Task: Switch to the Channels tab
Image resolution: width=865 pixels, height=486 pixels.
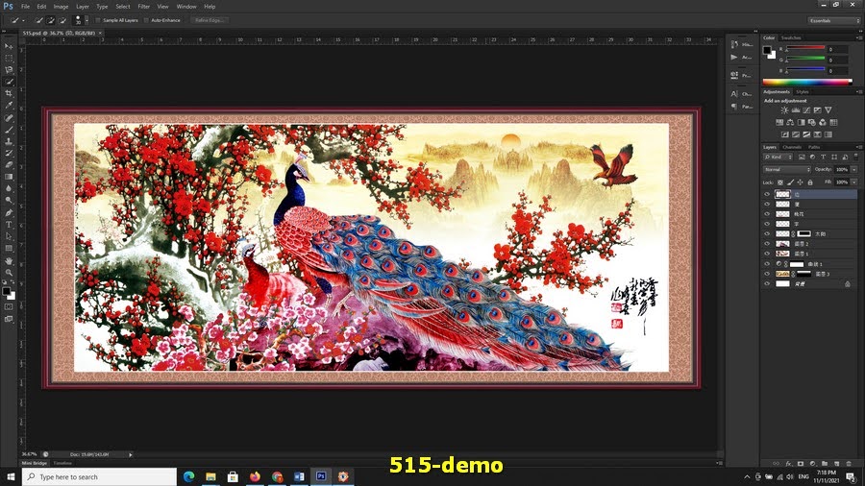Action: [792, 147]
